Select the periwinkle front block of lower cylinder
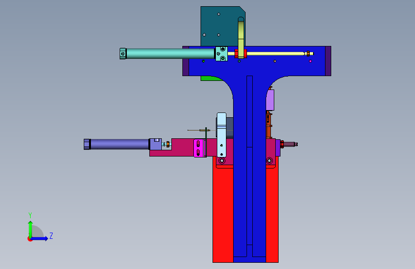 156,144
